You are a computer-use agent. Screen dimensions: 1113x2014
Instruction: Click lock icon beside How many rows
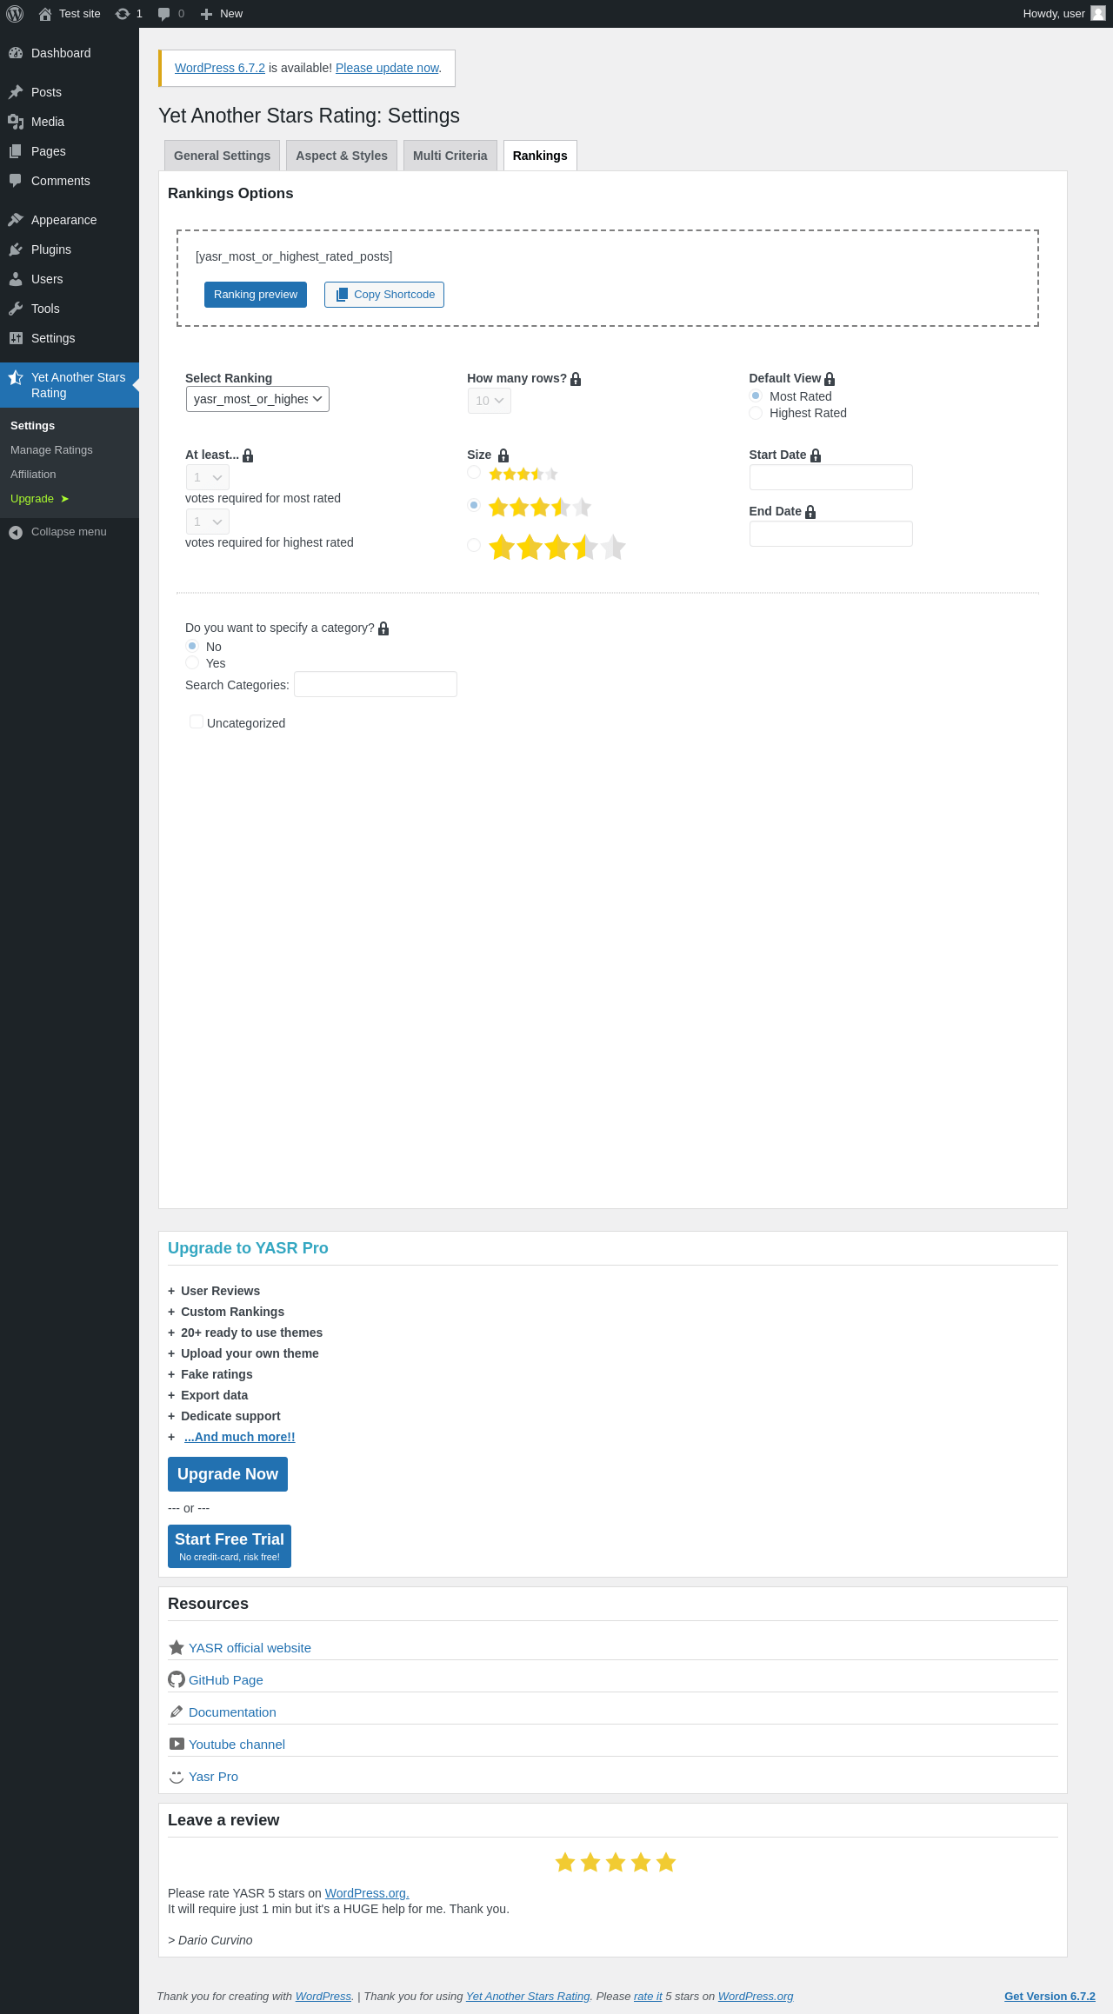576,379
